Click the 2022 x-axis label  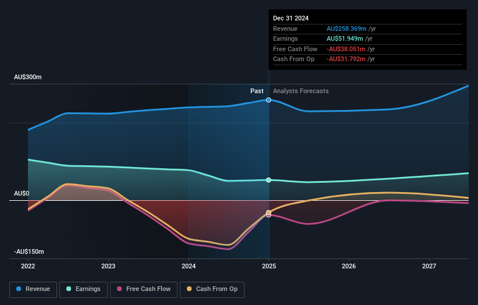28,266
